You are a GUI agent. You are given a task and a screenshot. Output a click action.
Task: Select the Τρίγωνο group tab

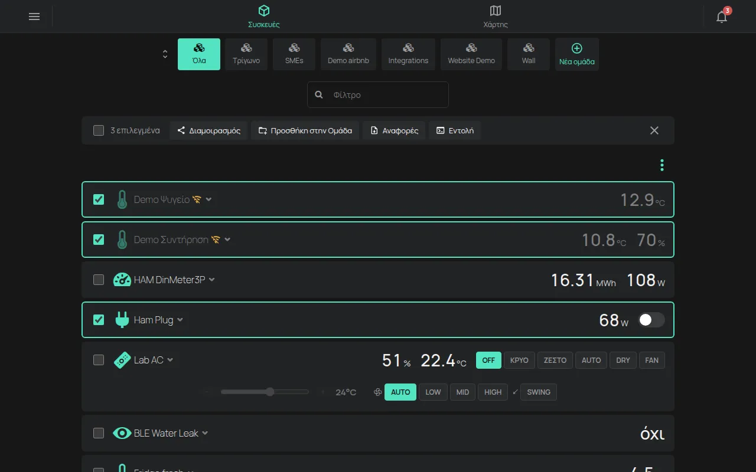click(246, 54)
